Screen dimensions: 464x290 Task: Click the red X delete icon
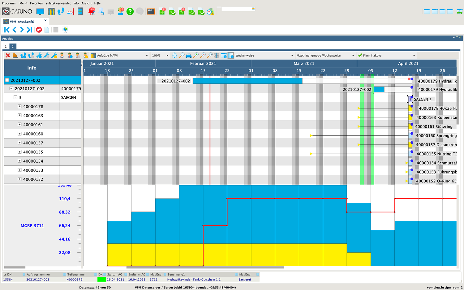(8, 56)
